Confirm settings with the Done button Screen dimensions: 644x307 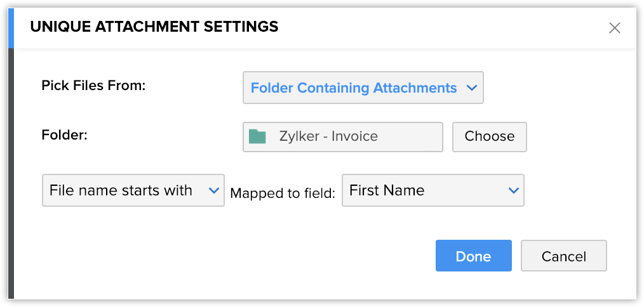473,256
